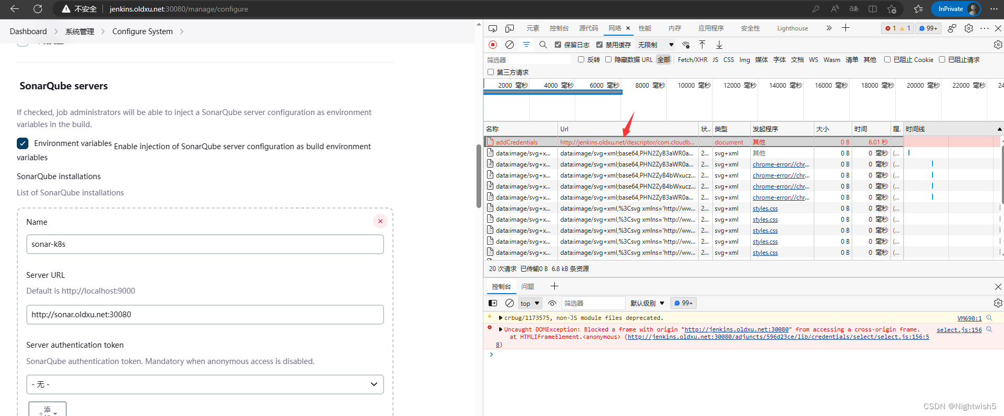Show more DevTools tabs with the chevron
Screen dimensions: 1004x416
(829, 28)
